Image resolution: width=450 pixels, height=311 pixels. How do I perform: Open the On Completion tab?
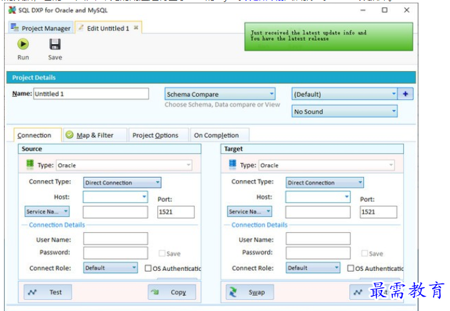coord(220,135)
